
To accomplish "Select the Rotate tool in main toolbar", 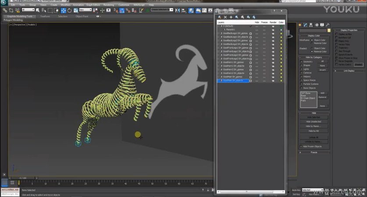I will click(x=69, y=10).
